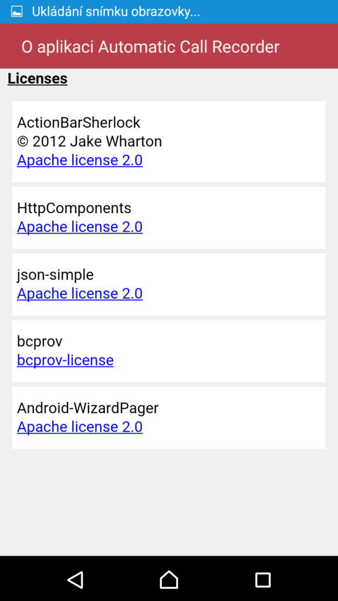Tap empty area below the license cards
Image resolution: width=338 pixels, height=601 pixels.
pos(169,502)
